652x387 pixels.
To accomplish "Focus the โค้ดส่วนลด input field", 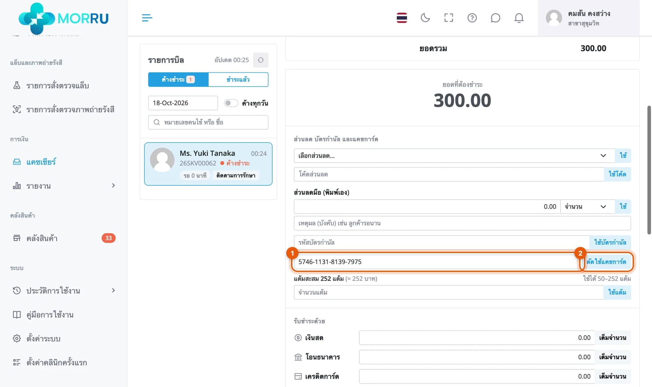I will pyautogui.click(x=449, y=174).
